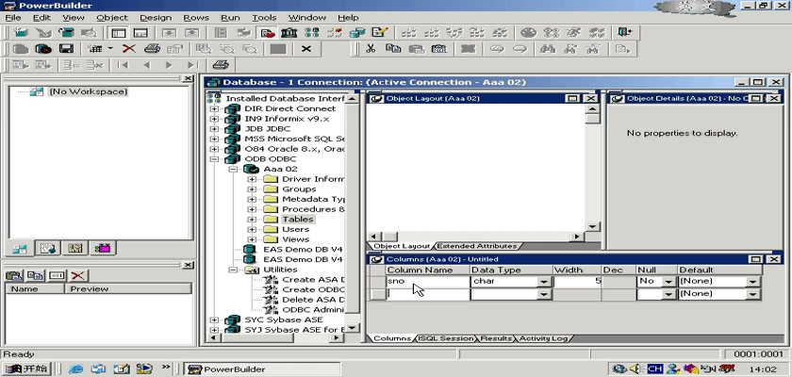Expand the IN9 Informix v9.x node
Screen dimensions: 792x377
pyautogui.click(x=214, y=119)
